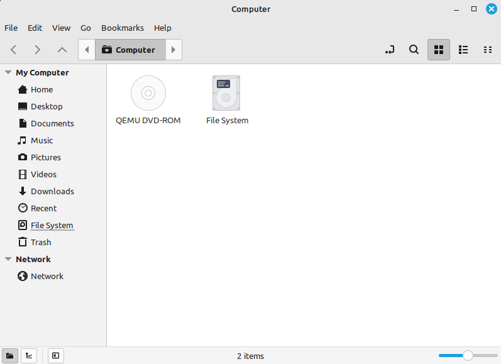
Task: Click the Computer path bar button
Action: [x=129, y=50]
